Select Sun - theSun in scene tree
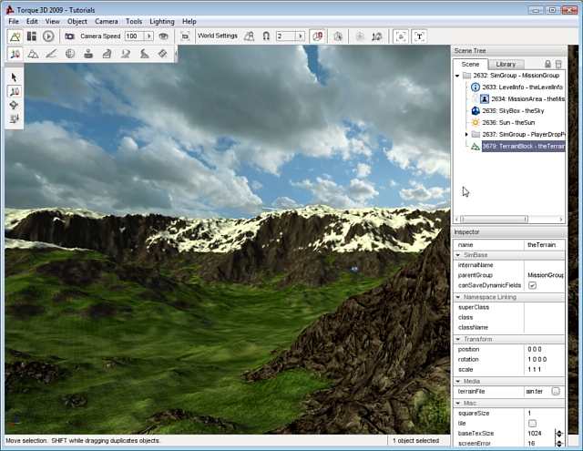This screenshot has height=451, width=583. 510,122
